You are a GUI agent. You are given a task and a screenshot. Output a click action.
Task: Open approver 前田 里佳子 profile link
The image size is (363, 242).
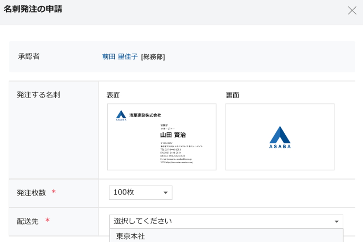pos(120,57)
